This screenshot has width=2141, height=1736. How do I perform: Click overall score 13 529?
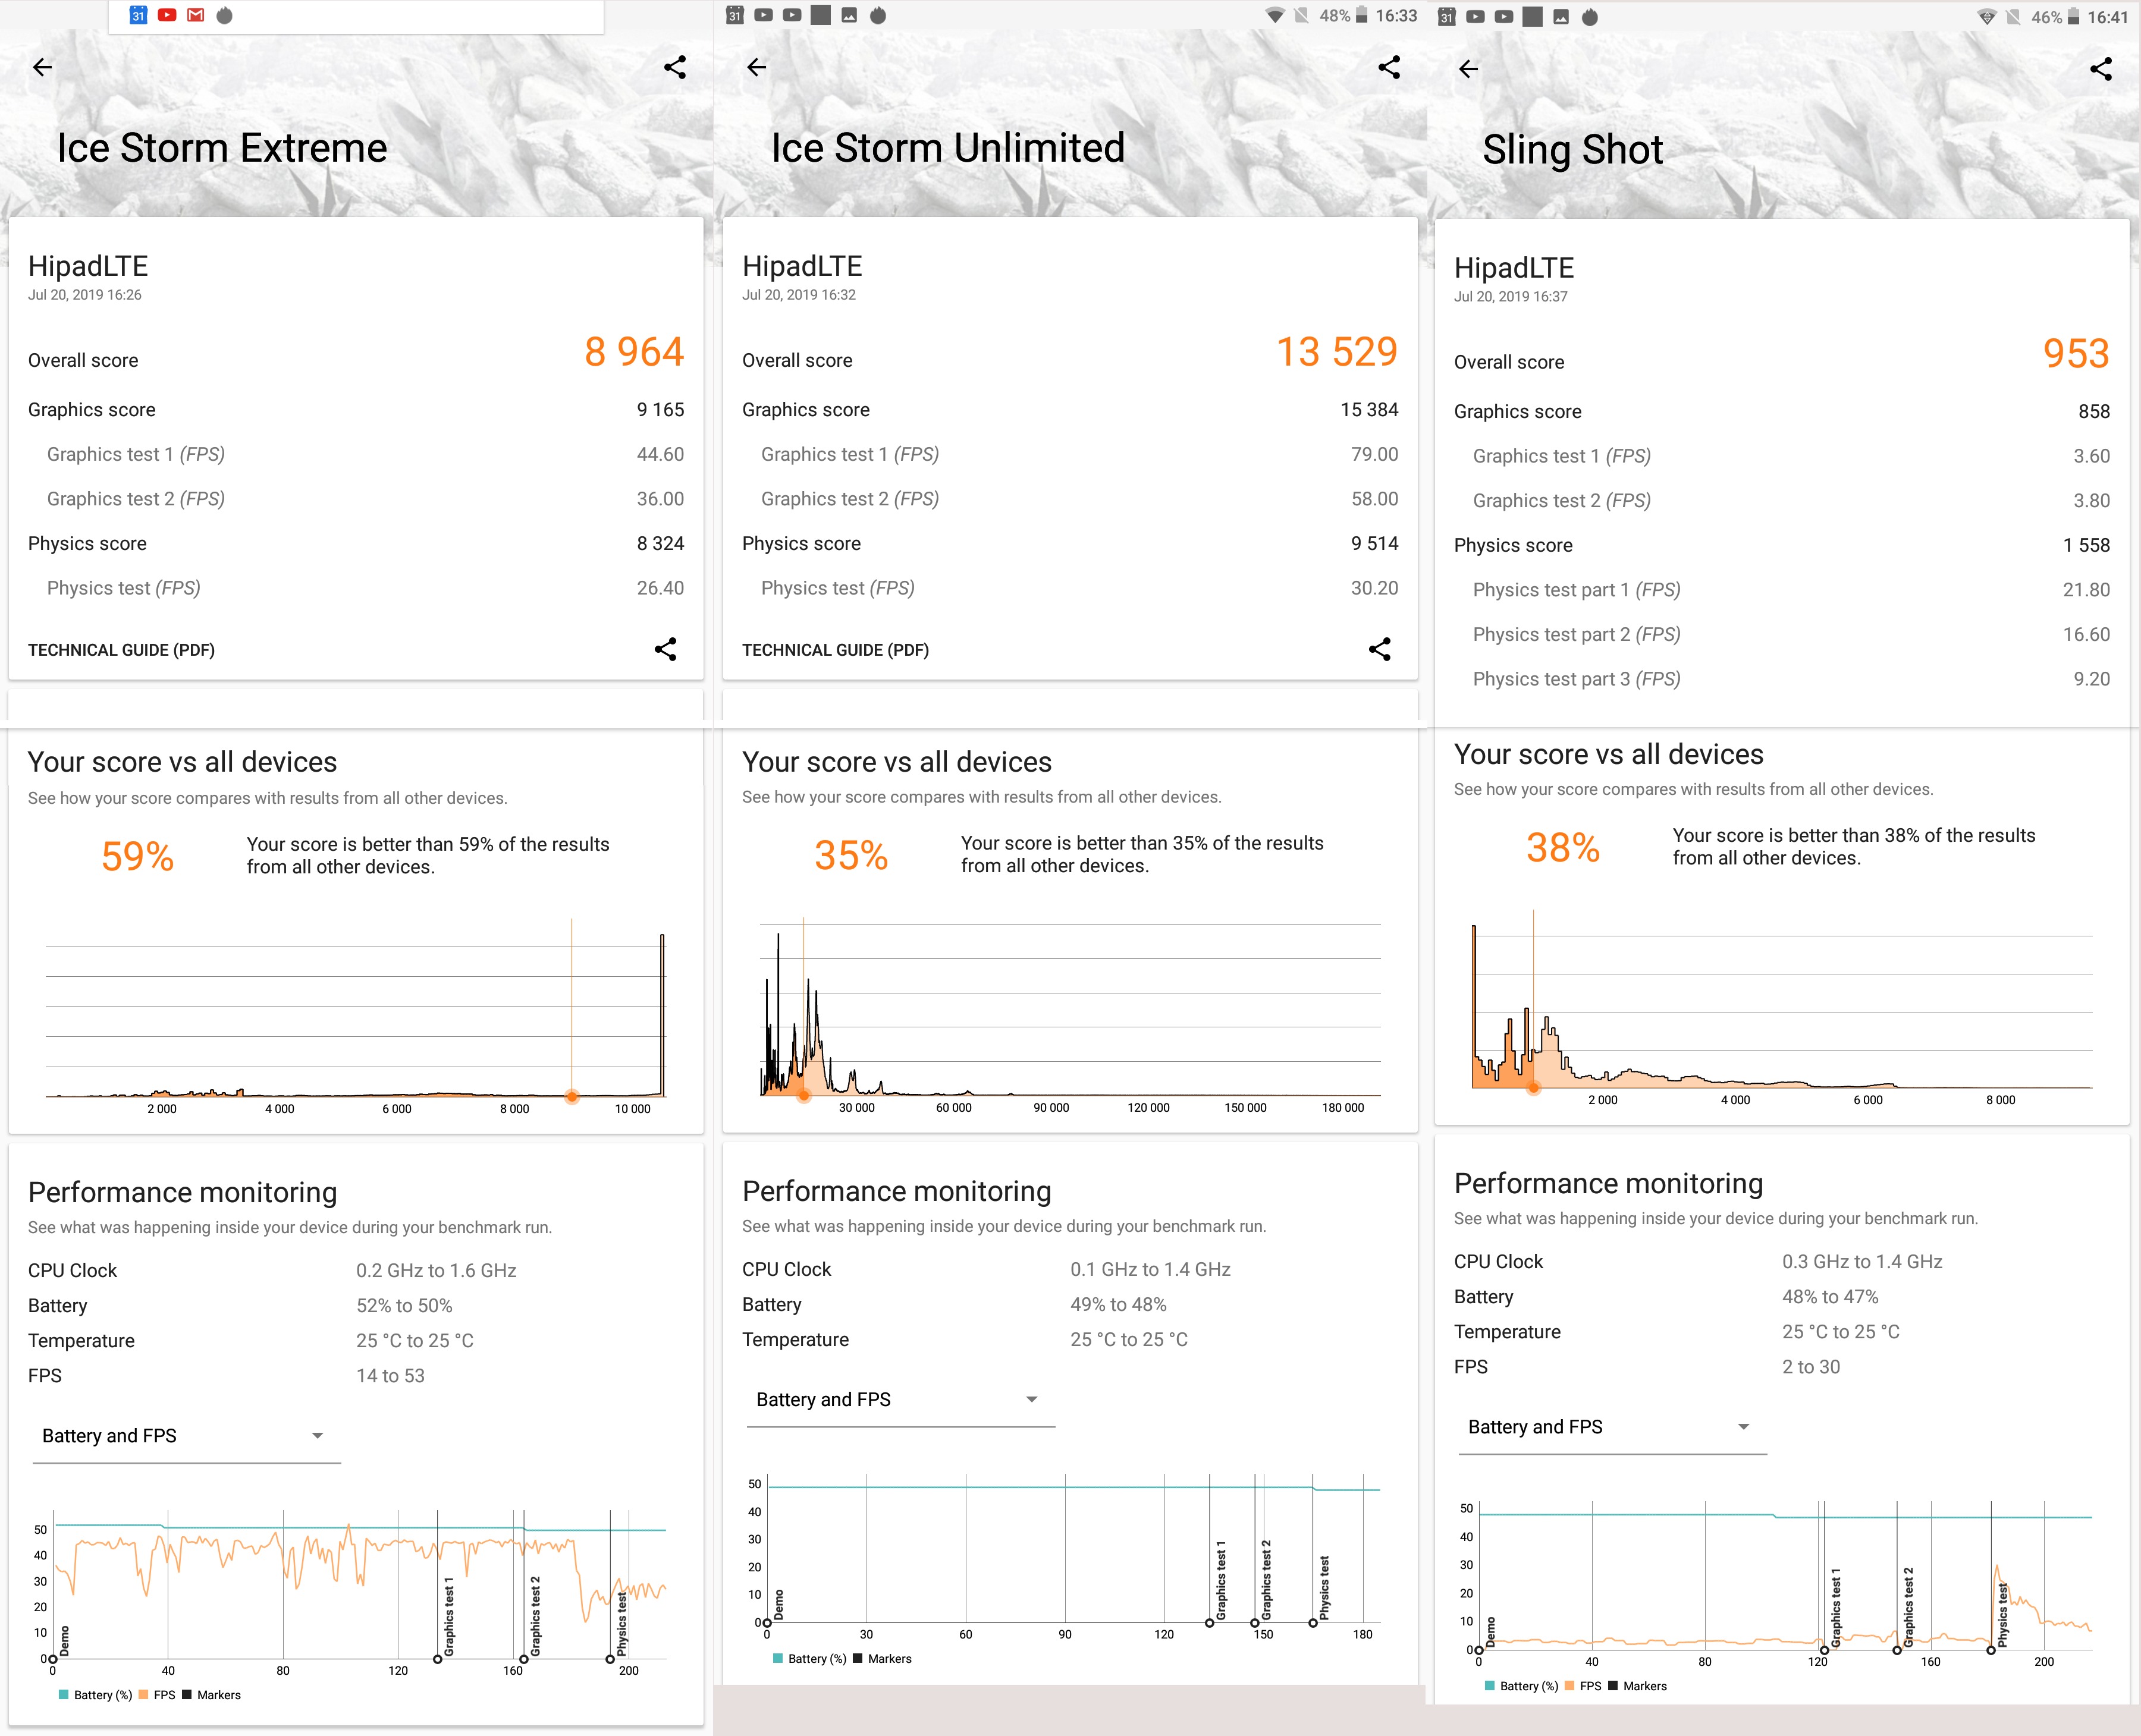click(1336, 352)
